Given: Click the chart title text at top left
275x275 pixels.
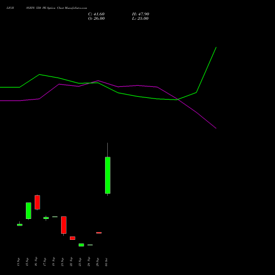Looking at the screenshot, I should [x=47, y=8].
